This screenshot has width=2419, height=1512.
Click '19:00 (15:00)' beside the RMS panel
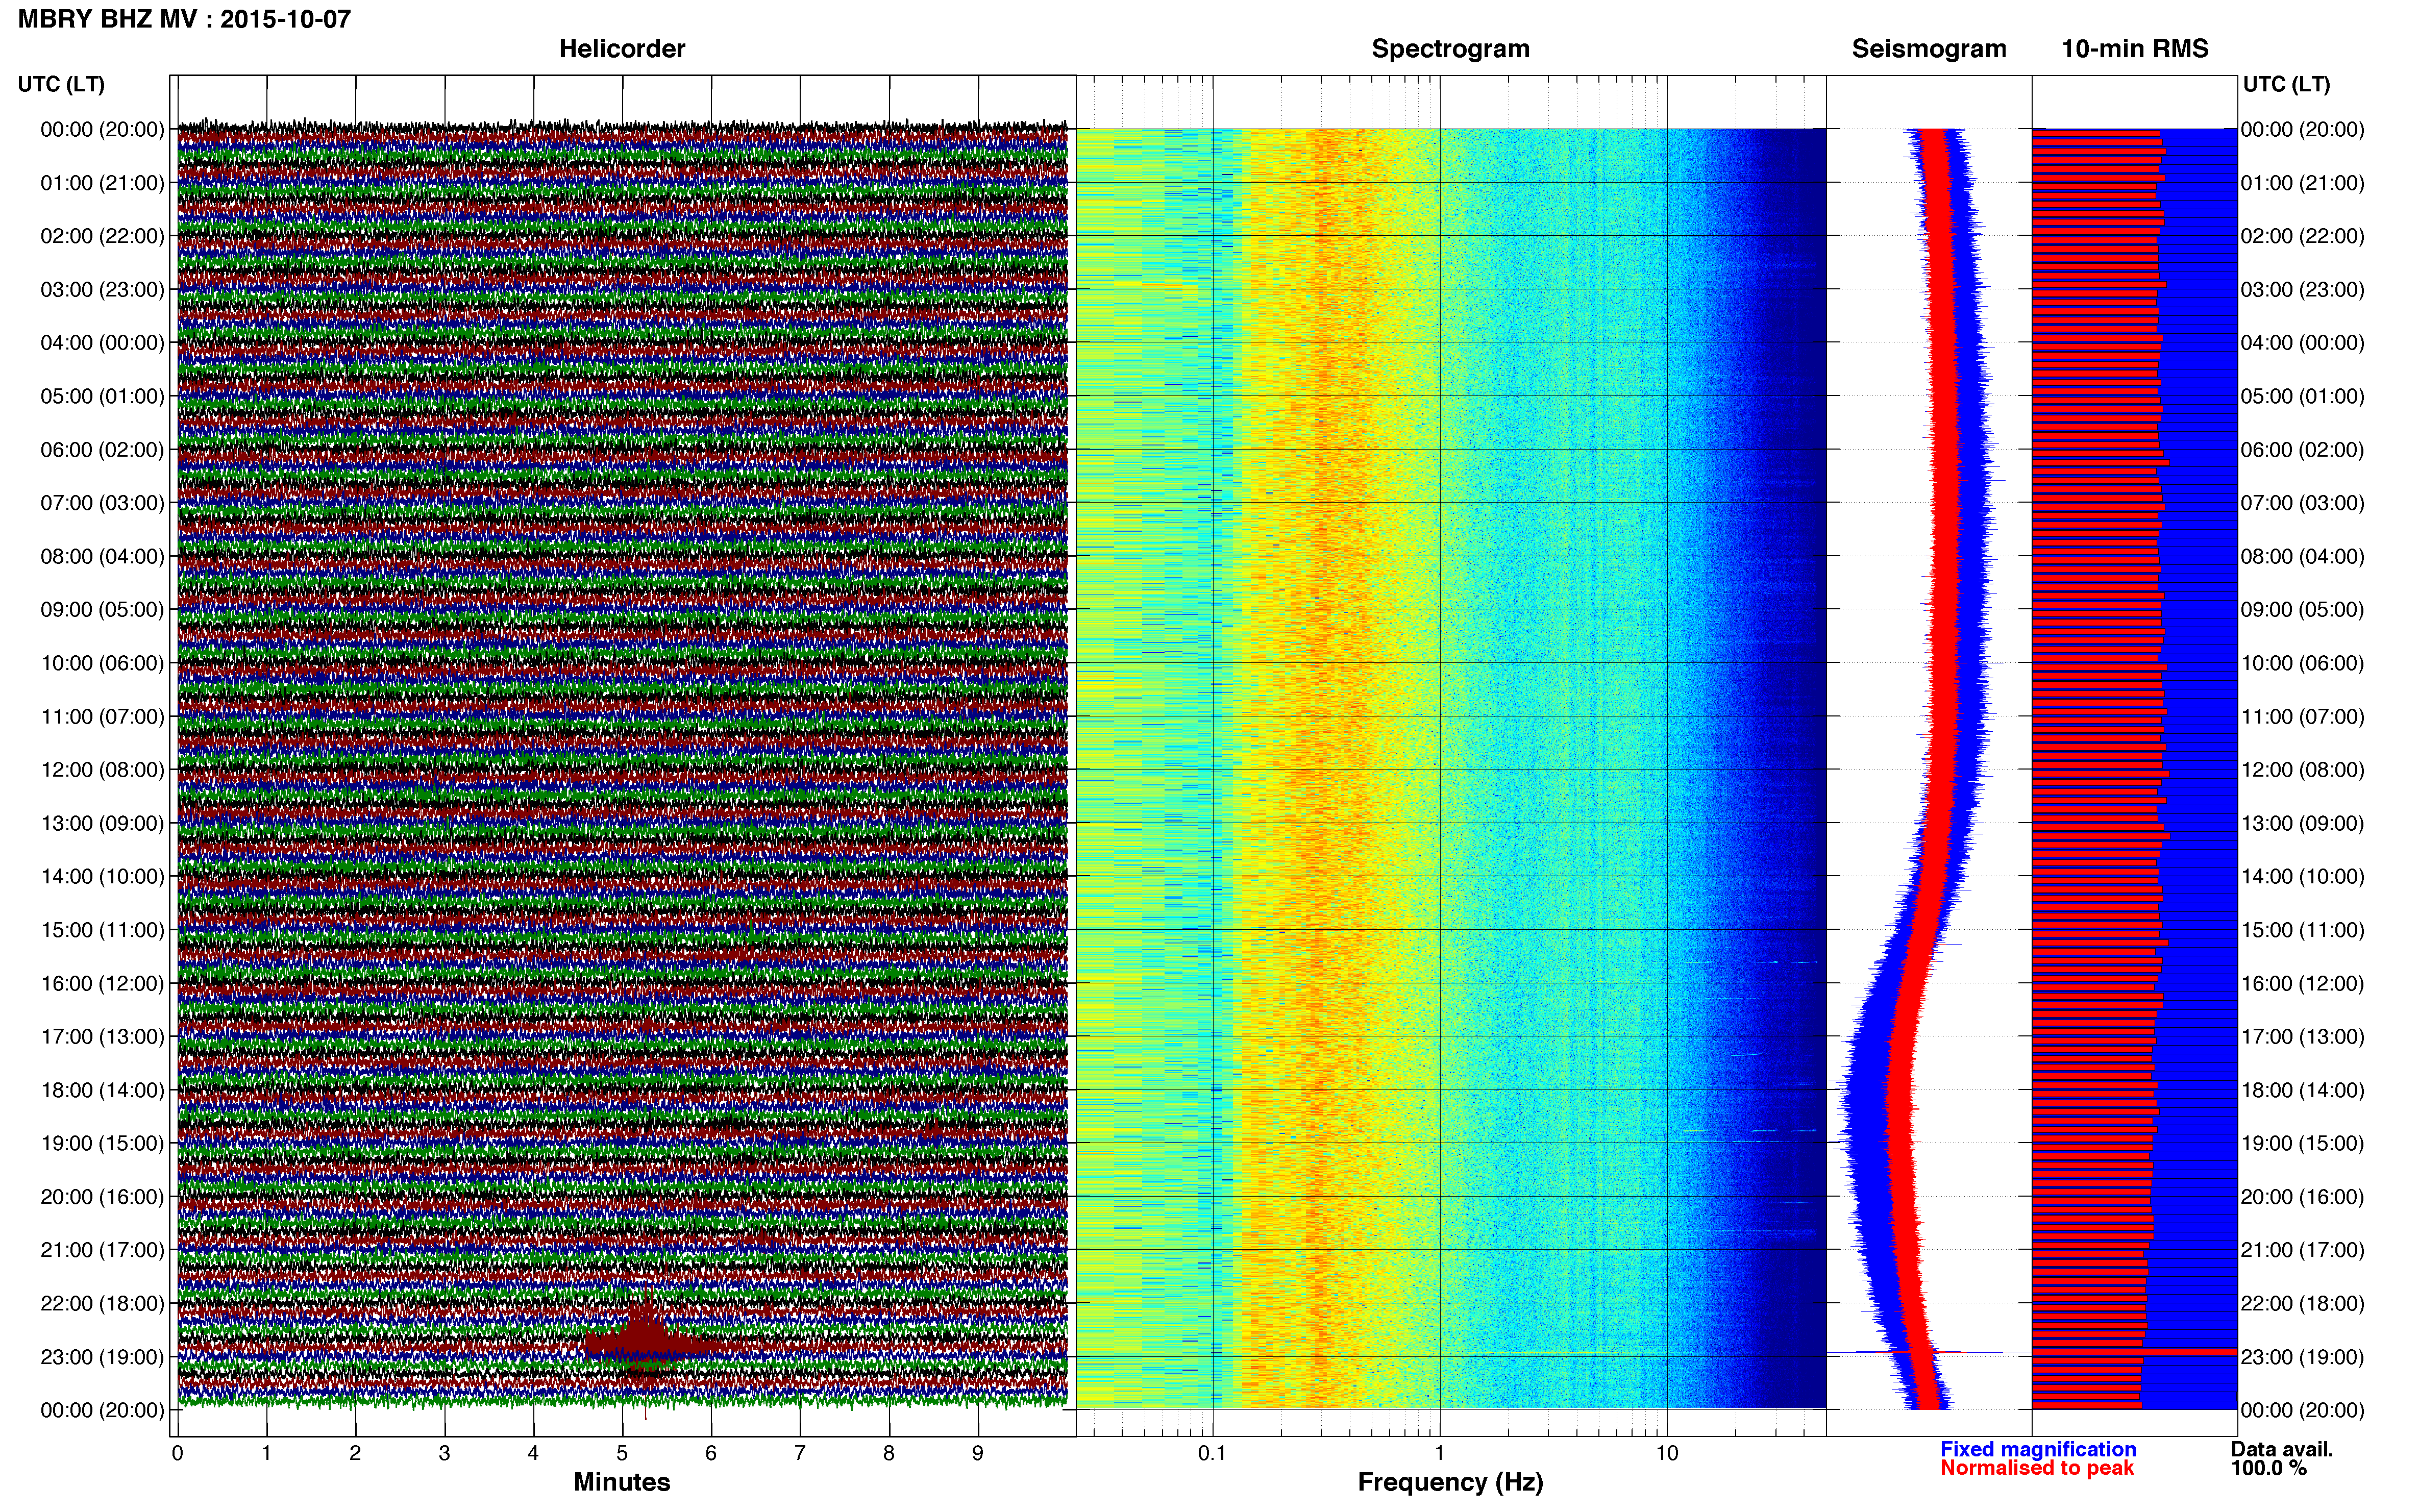tap(2302, 1144)
